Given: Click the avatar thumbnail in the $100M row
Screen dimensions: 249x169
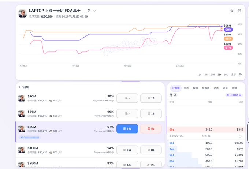Looking at the screenshot, I should point(22,150).
